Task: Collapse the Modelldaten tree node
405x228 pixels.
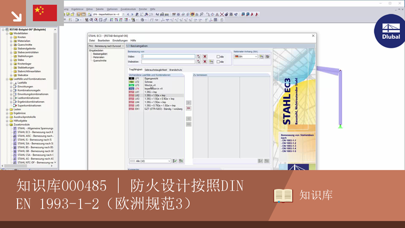Action: [7, 34]
